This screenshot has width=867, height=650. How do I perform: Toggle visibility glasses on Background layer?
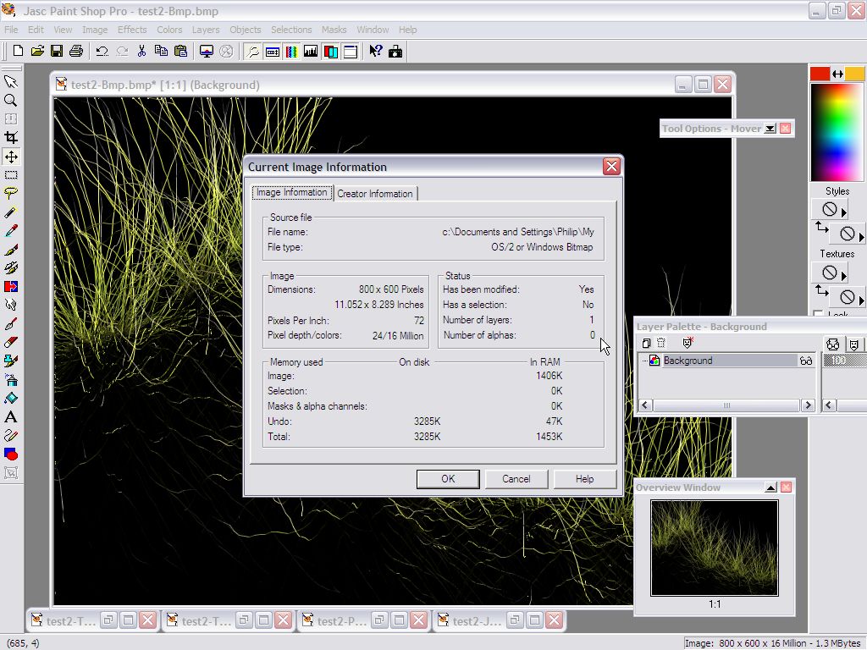tap(805, 361)
